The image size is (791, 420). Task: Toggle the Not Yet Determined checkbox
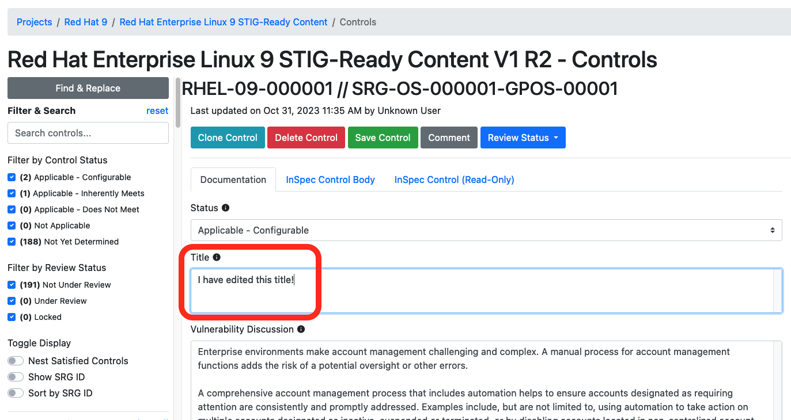12,242
